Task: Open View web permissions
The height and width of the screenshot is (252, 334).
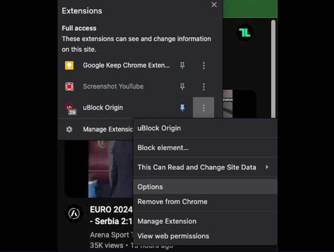Action: click(x=173, y=236)
